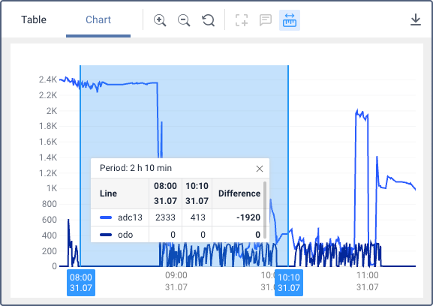This screenshot has width=433, height=306.
Task: Switch to the Table tab
Action: 34,19
